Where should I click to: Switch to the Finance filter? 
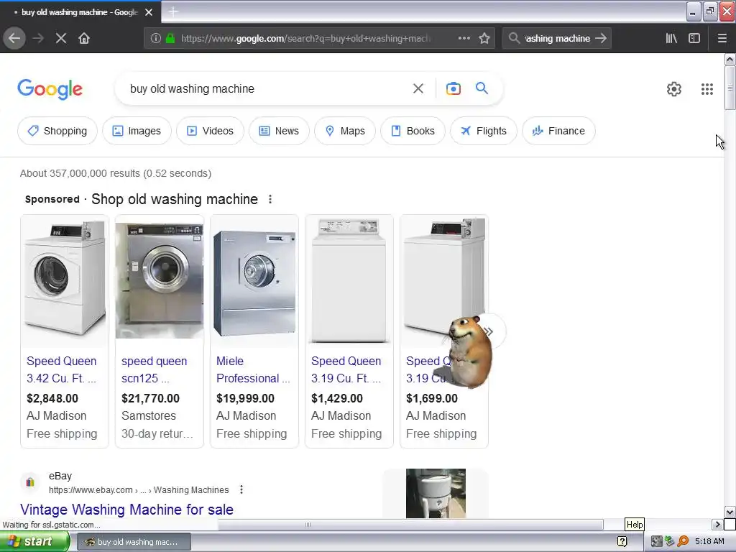559,131
